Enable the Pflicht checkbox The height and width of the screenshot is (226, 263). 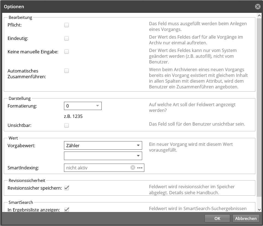pyautogui.click(x=67, y=25)
